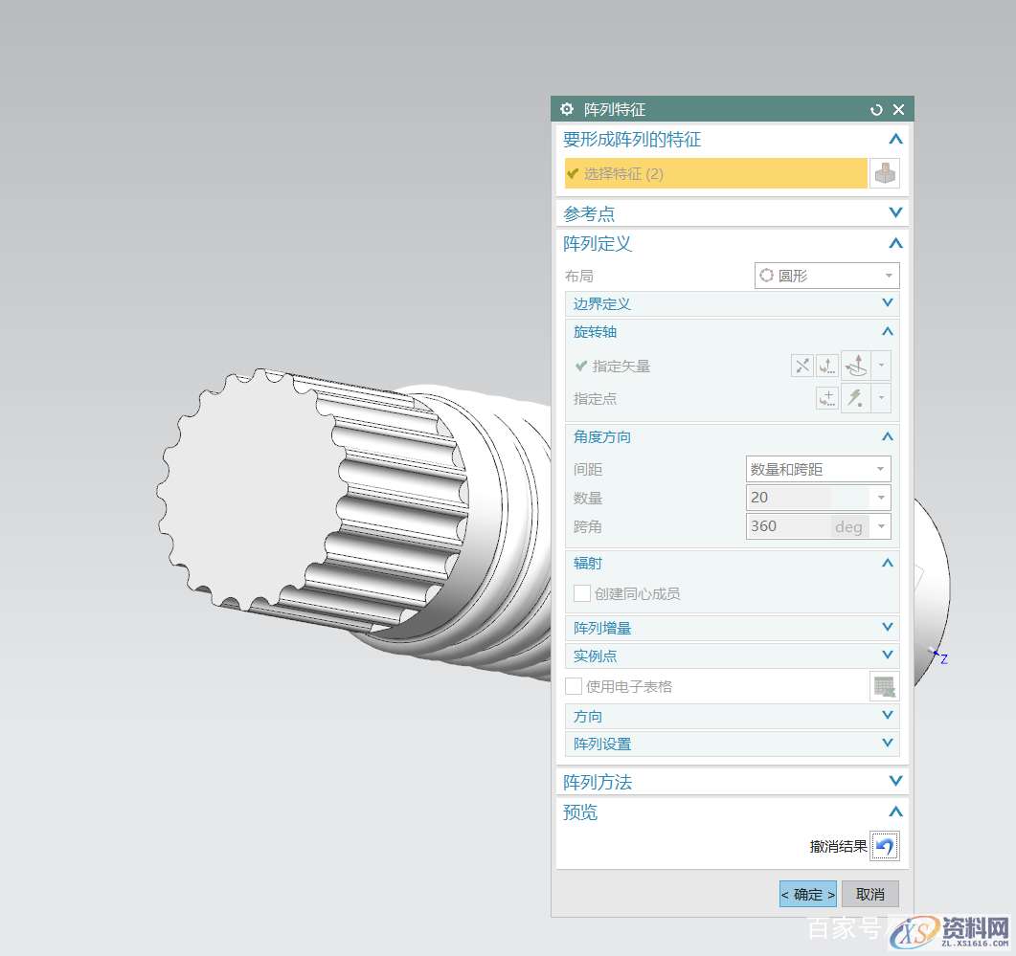1016x956 pixels.
Task: Open the point dialog icon
Action: click(x=827, y=398)
